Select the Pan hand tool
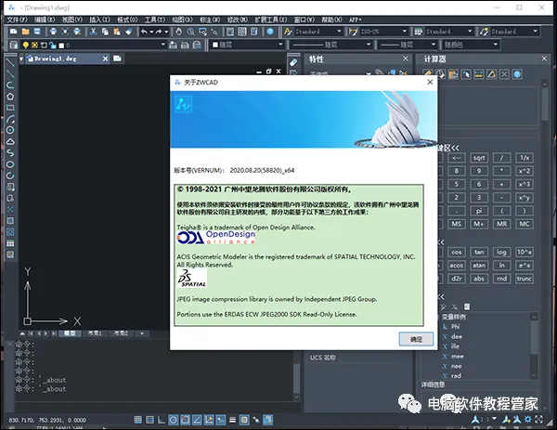 click(178, 32)
